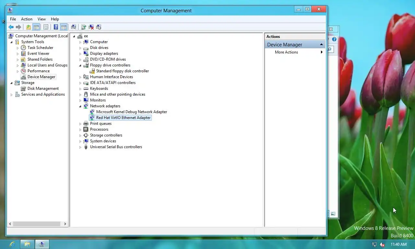The width and height of the screenshot is (415, 249).
Task: Click the help icon in the background window
Action: pos(334,39)
